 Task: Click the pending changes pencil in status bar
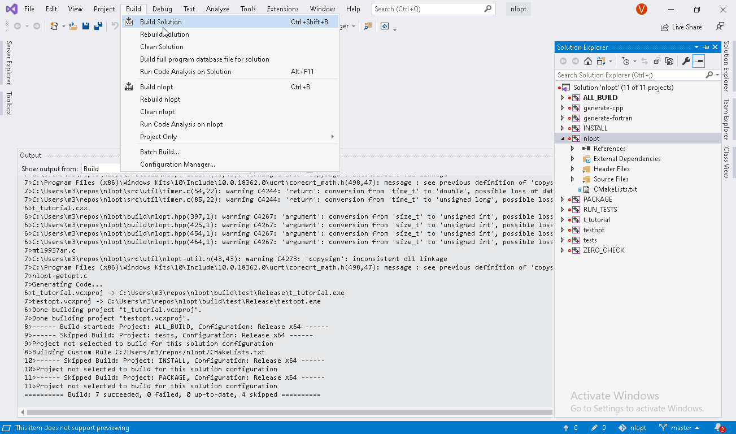pos(594,428)
